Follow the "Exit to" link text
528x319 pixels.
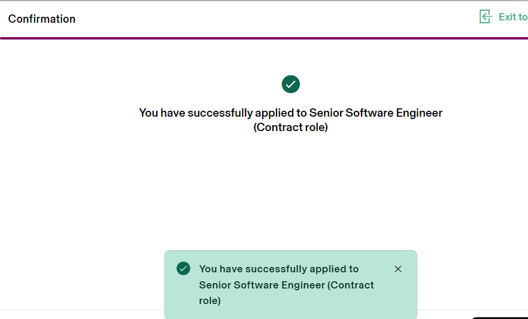click(x=513, y=17)
